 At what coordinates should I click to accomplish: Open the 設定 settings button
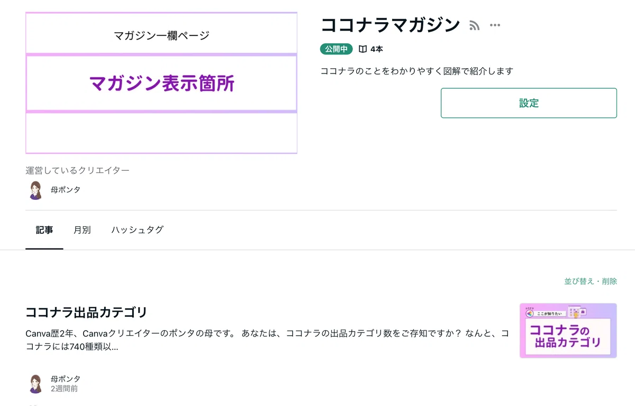pos(529,103)
